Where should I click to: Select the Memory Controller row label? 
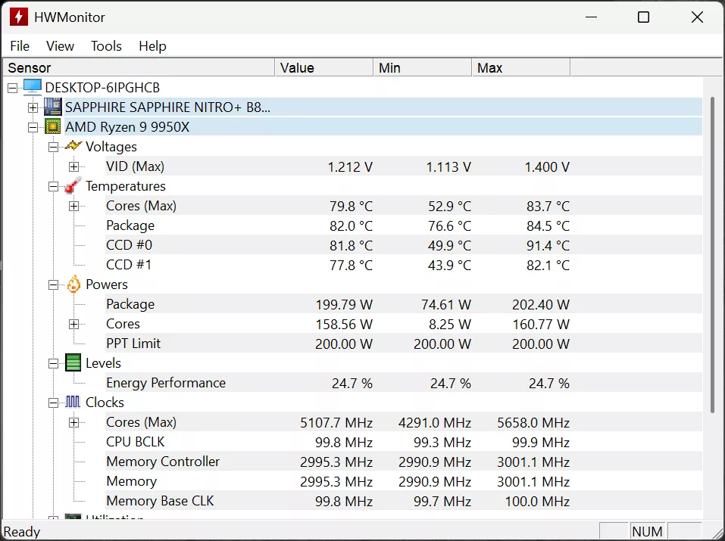pos(163,462)
